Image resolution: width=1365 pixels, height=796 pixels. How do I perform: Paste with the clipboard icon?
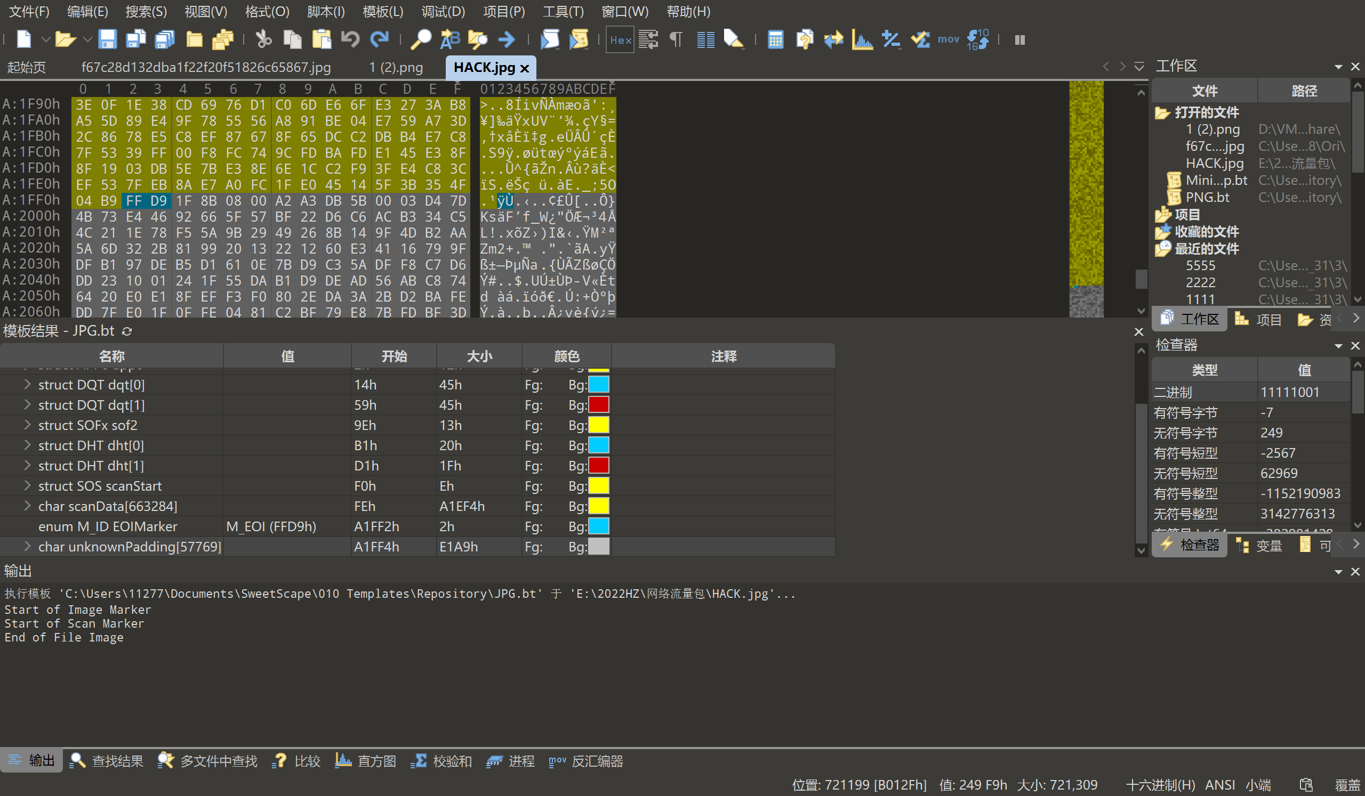[x=322, y=39]
